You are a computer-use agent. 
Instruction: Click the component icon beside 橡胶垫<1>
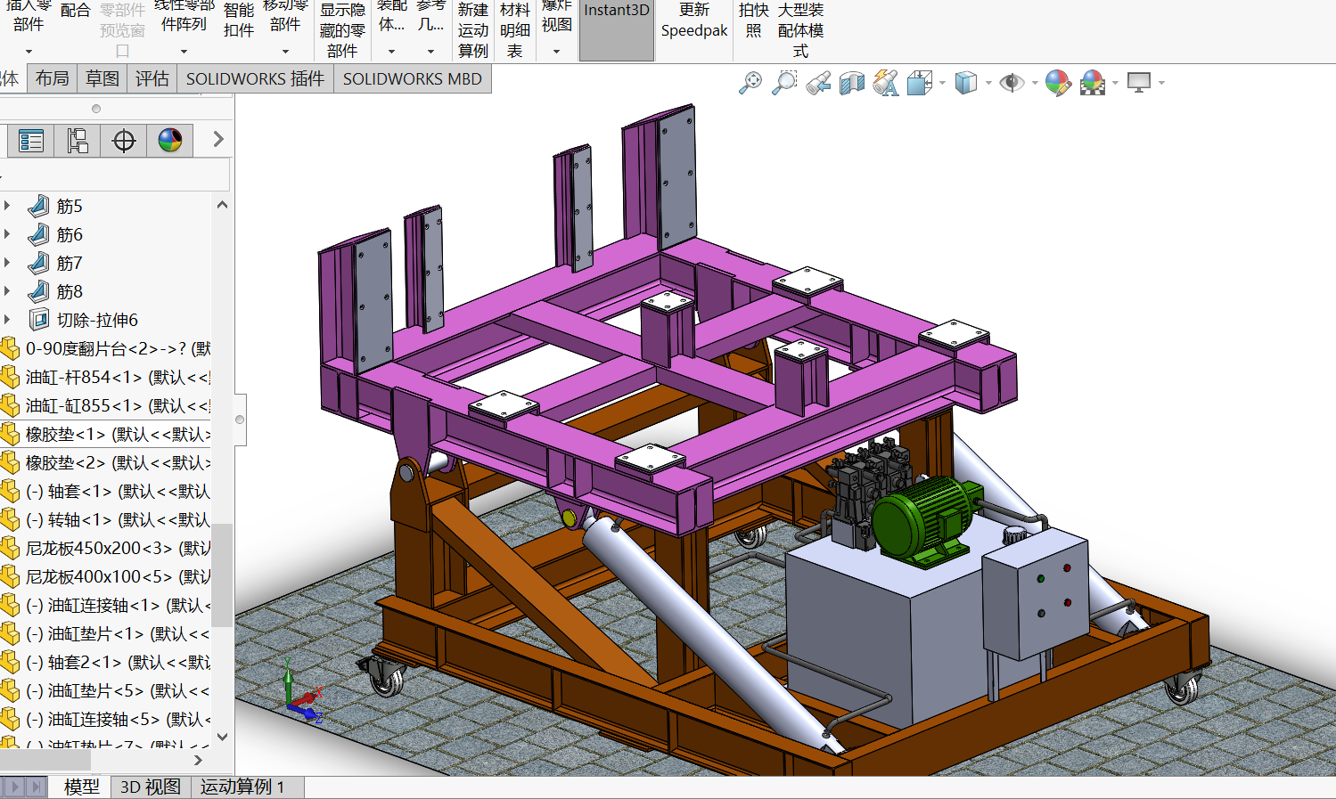[x=10, y=434]
